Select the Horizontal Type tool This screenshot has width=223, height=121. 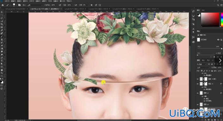tap(2, 61)
